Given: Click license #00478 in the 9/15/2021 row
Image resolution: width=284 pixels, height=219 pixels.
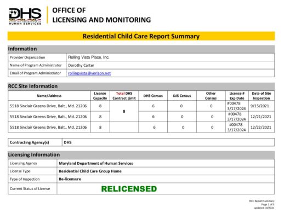Looking at the screenshot, I should click(234, 103).
